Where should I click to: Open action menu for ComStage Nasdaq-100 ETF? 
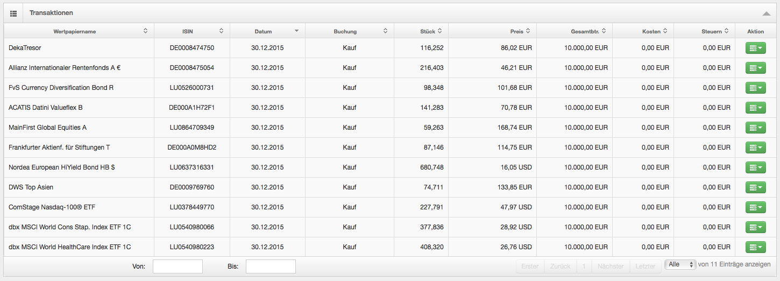(x=756, y=207)
